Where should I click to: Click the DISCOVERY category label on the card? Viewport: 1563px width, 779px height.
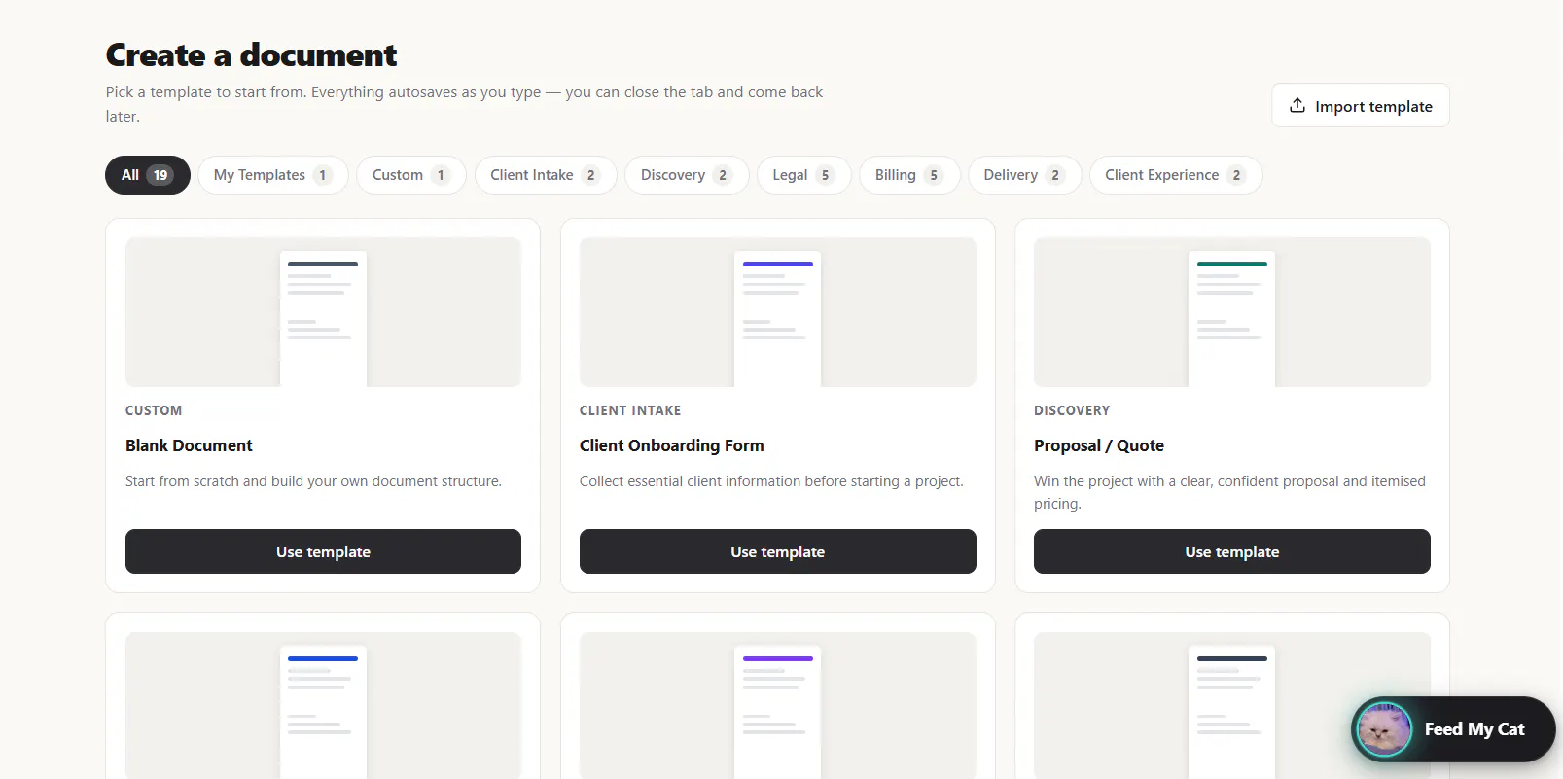pyautogui.click(x=1072, y=410)
